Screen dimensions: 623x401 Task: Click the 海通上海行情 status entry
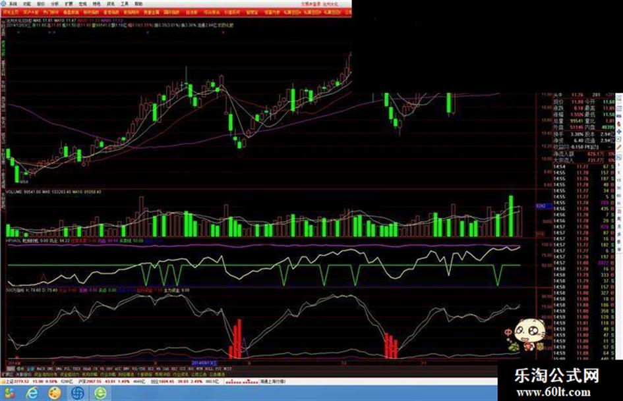click(x=272, y=381)
